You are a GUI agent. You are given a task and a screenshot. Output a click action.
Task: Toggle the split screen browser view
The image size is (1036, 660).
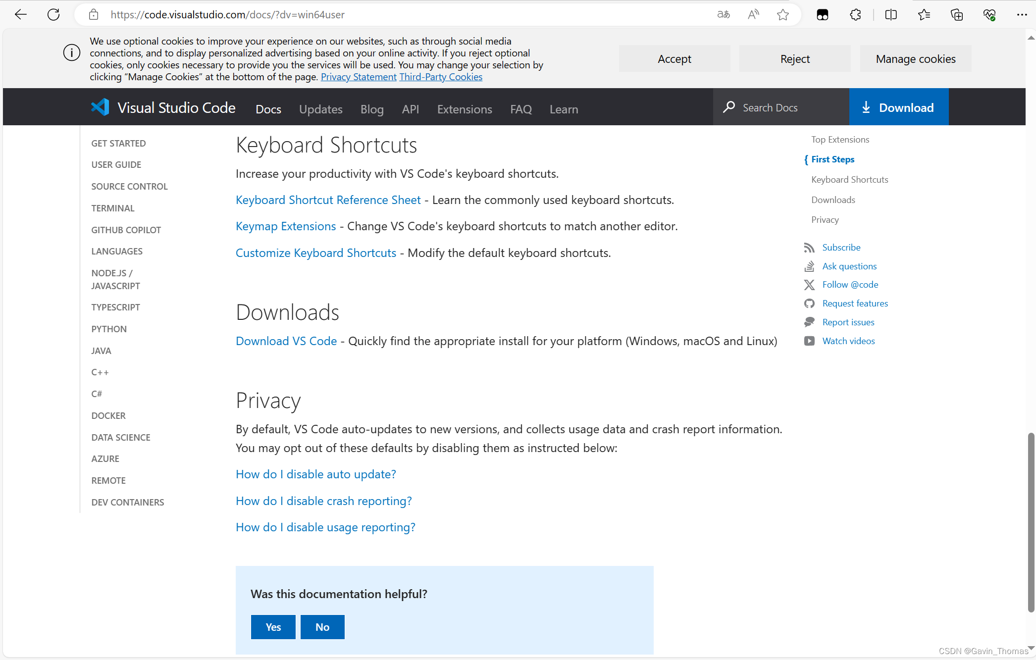(x=890, y=14)
